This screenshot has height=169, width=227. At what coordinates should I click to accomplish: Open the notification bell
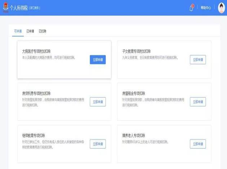[191, 8]
